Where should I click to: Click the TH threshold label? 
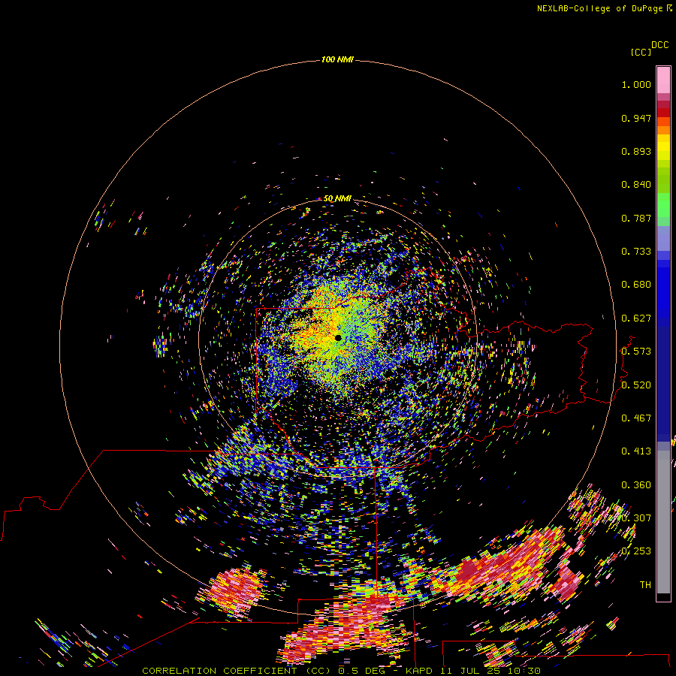[645, 585]
